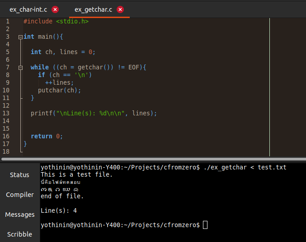306x242 pixels.
Task: Switch to the ex_char-int.c tab
Action: coord(28,9)
